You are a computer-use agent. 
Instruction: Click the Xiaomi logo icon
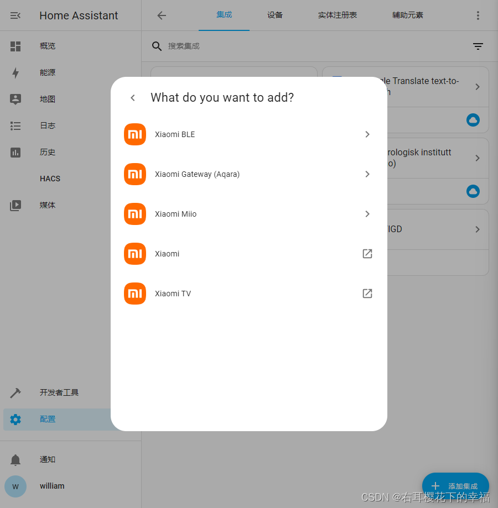point(135,254)
